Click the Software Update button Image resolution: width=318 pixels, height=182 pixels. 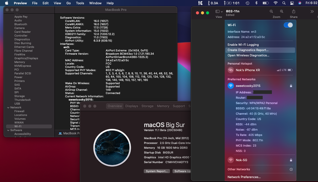pos(182,171)
